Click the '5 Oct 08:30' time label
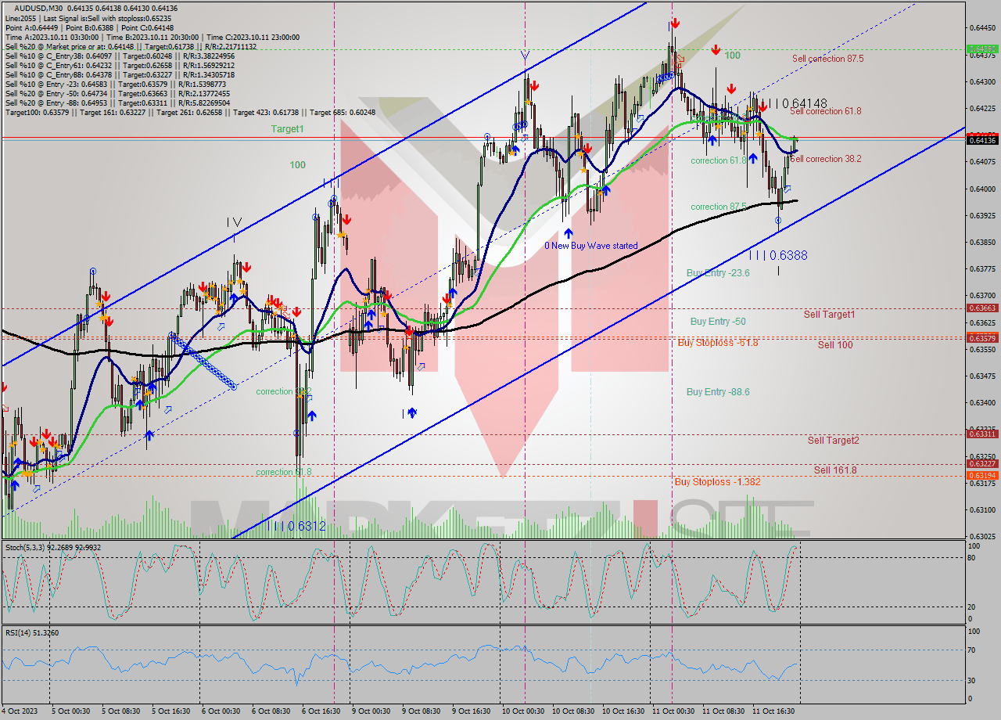 (x=120, y=711)
